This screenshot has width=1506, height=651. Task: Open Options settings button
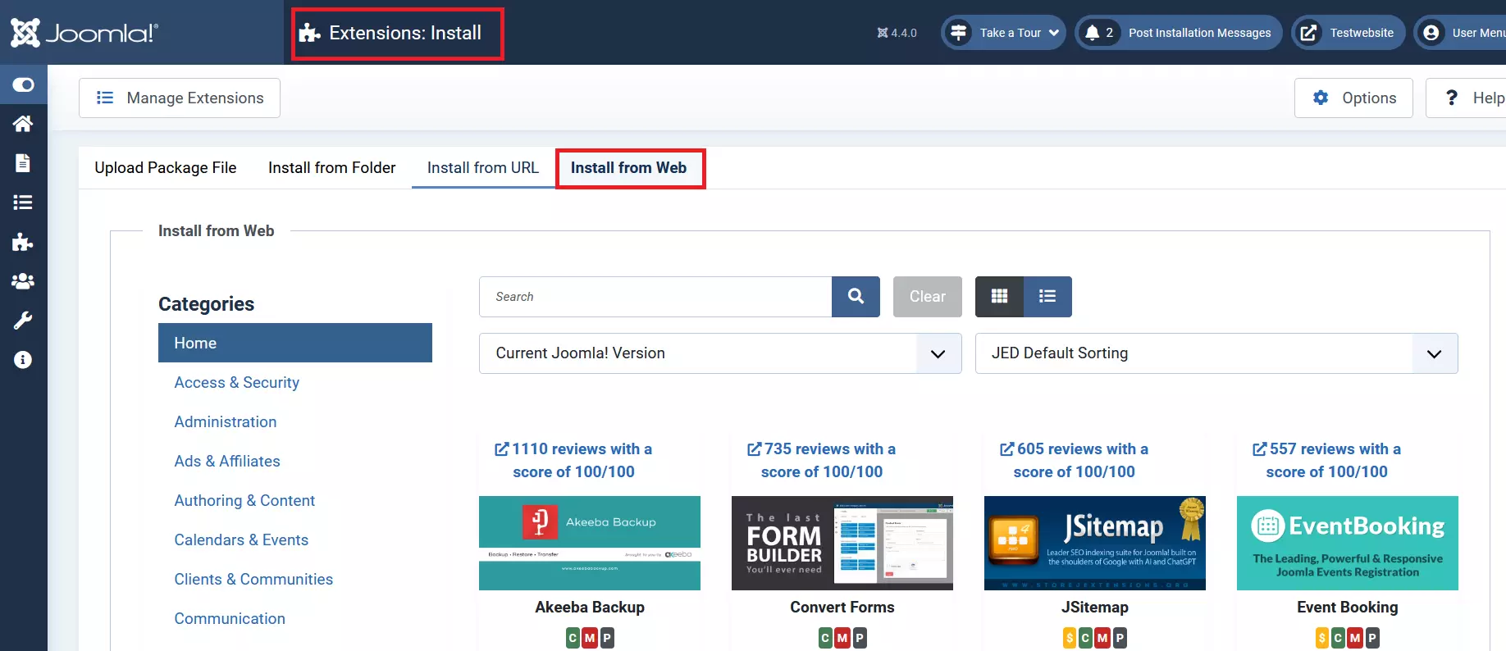coord(1353,98)
